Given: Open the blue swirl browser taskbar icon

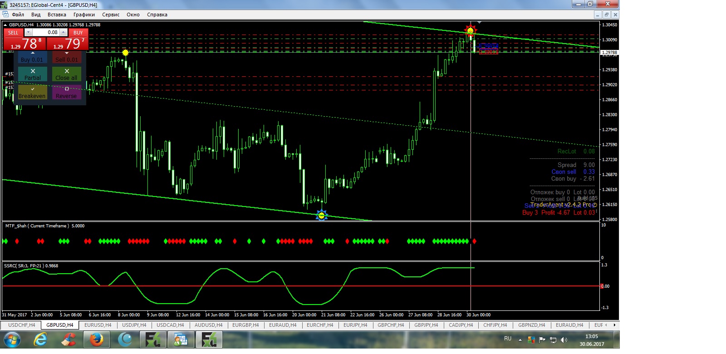Looking at the screenshot, I should [124, 339].
